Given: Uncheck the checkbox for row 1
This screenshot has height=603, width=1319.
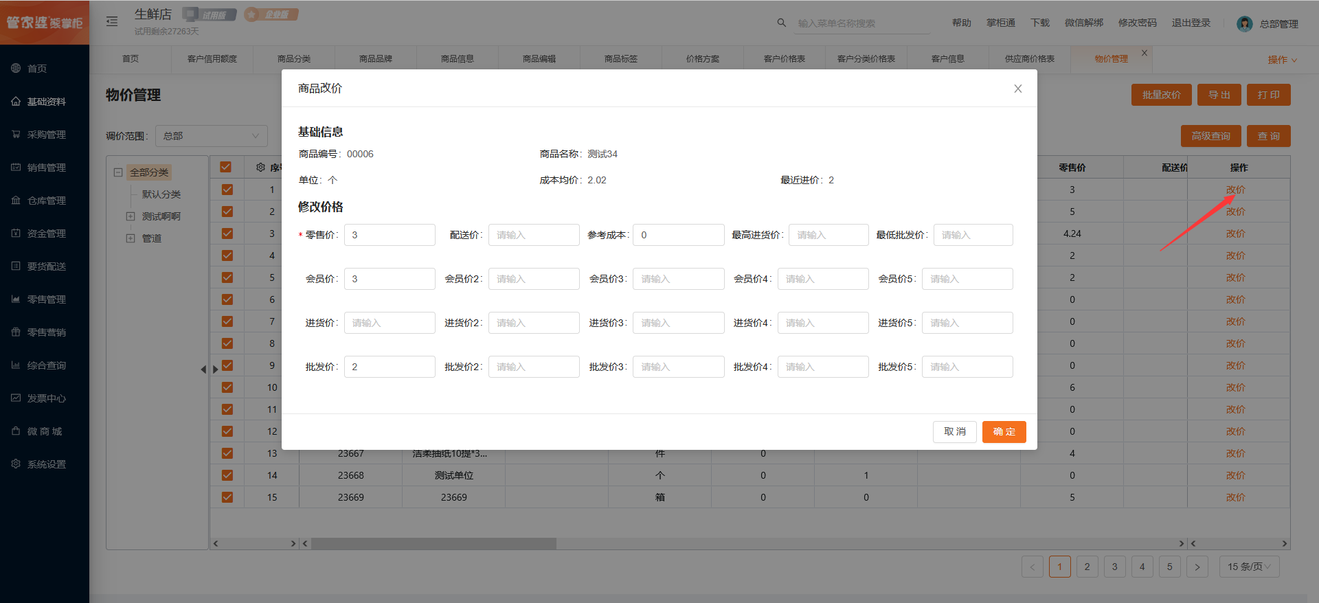Looking at the screenshot, I should point(227,190).
